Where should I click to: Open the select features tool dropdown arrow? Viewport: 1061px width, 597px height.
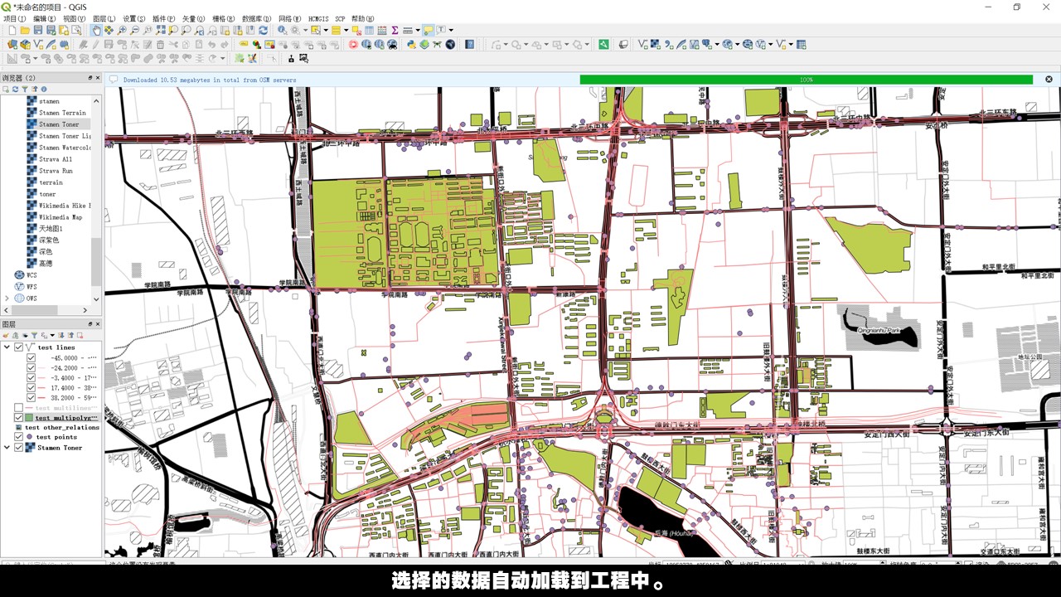pyautogui.click(x=326, y=30)
